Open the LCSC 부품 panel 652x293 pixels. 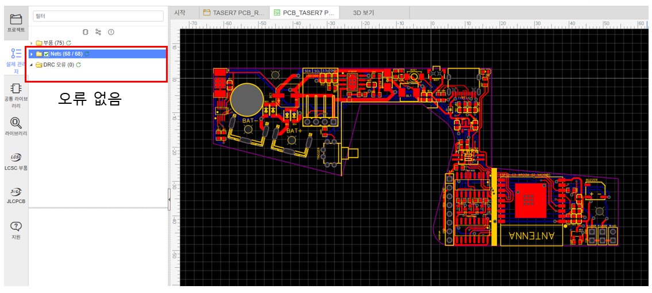pyautogui.click(x=16, y=162)
